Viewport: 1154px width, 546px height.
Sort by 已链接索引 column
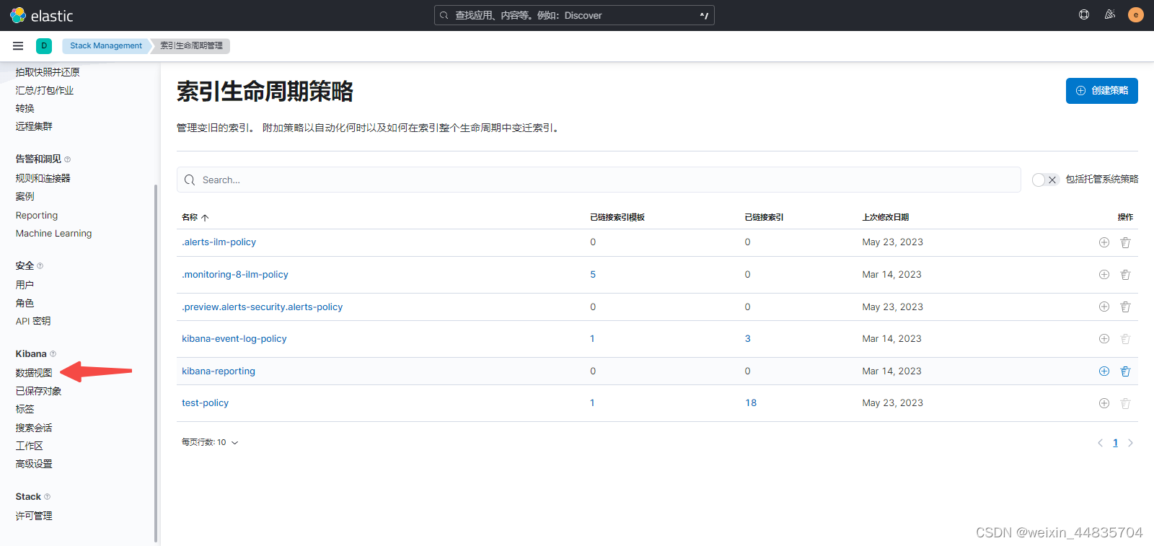click(x=764, y=217)
